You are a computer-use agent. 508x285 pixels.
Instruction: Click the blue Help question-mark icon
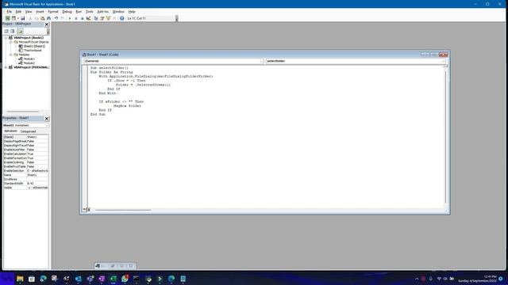tap(121, 18)
